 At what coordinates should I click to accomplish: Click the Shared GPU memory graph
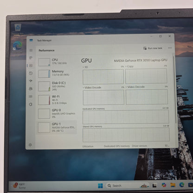pyautogui.click(x=126, y=135)
